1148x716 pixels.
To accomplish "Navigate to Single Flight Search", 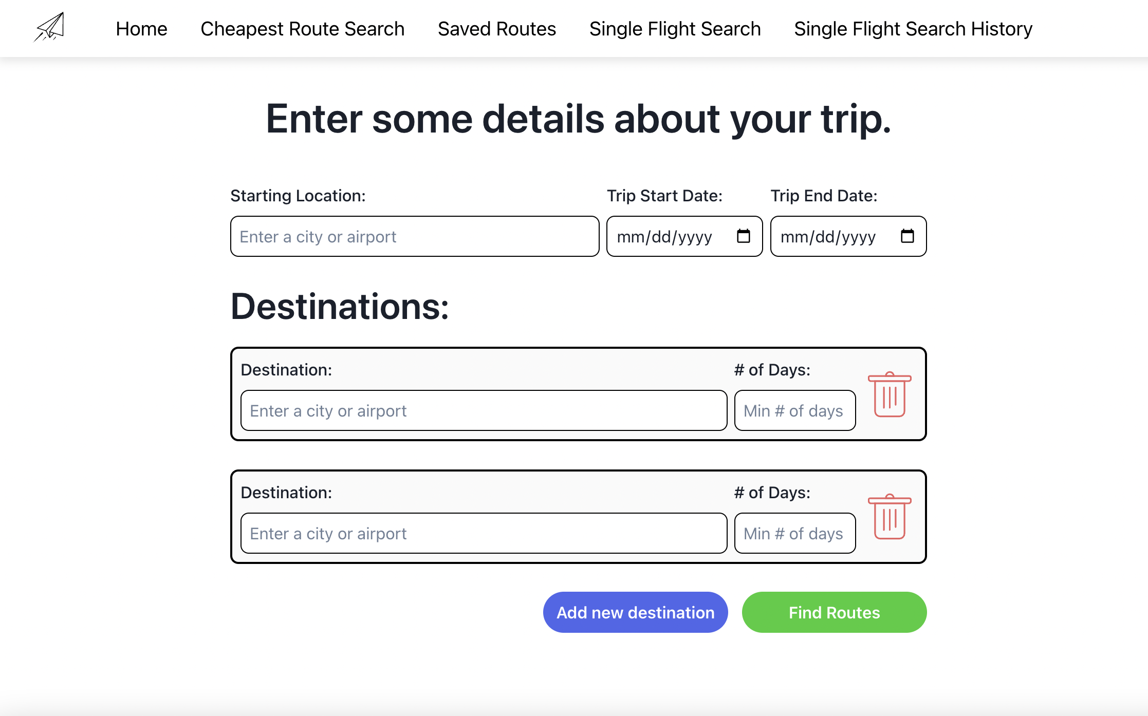I will 675,29.
